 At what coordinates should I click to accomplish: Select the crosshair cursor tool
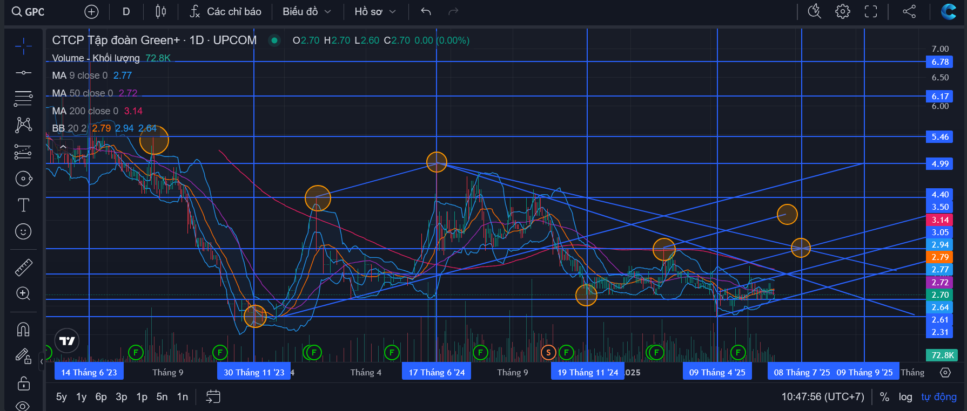point(23,47)
